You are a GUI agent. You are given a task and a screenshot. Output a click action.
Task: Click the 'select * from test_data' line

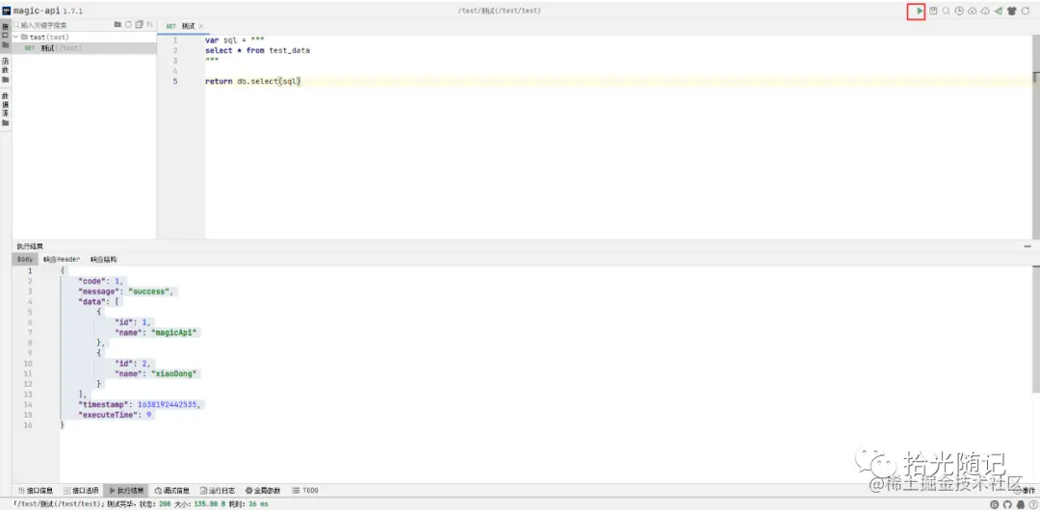(257, 50)
